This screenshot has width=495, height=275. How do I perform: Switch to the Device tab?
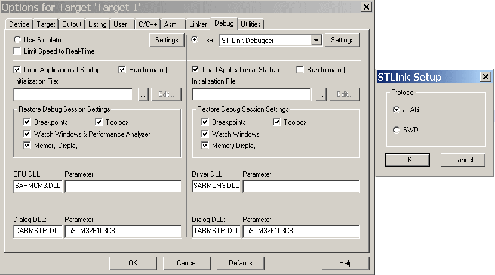coord(19,24)
